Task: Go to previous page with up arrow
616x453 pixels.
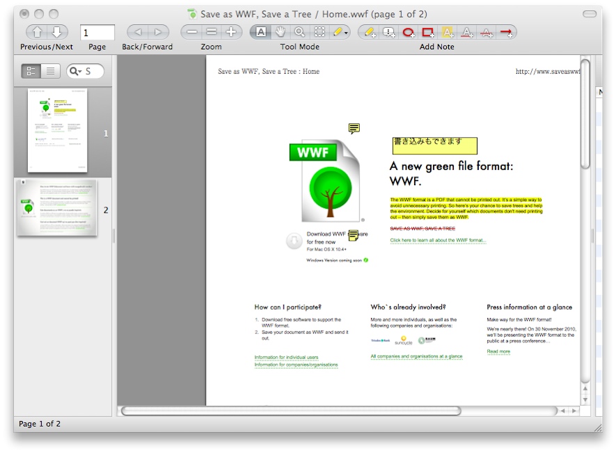Action: click(36, 32)
